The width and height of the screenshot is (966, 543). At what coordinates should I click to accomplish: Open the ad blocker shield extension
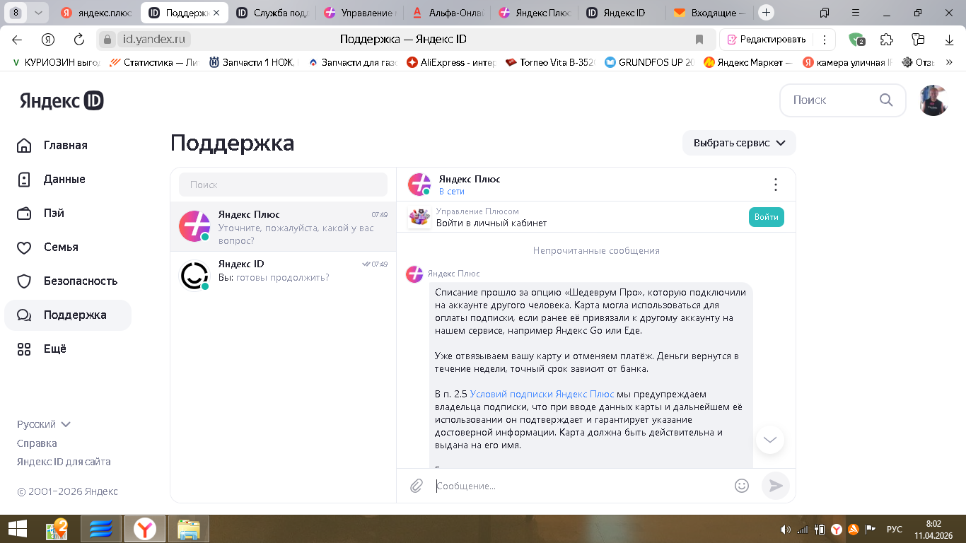[856, 40]
